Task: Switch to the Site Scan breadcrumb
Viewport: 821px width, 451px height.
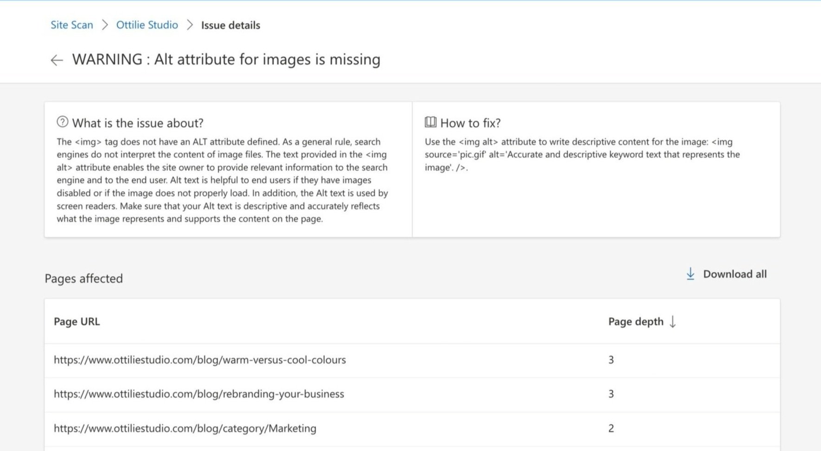Action: 71,25
